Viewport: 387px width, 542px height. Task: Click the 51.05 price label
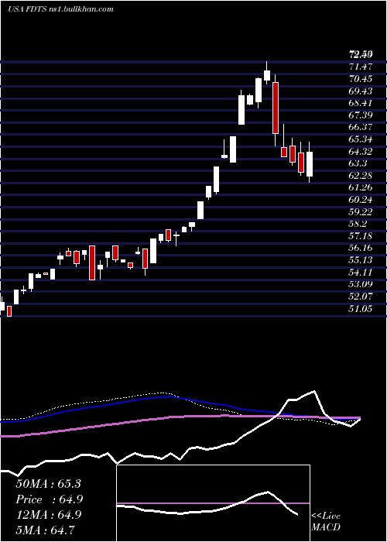361,309
